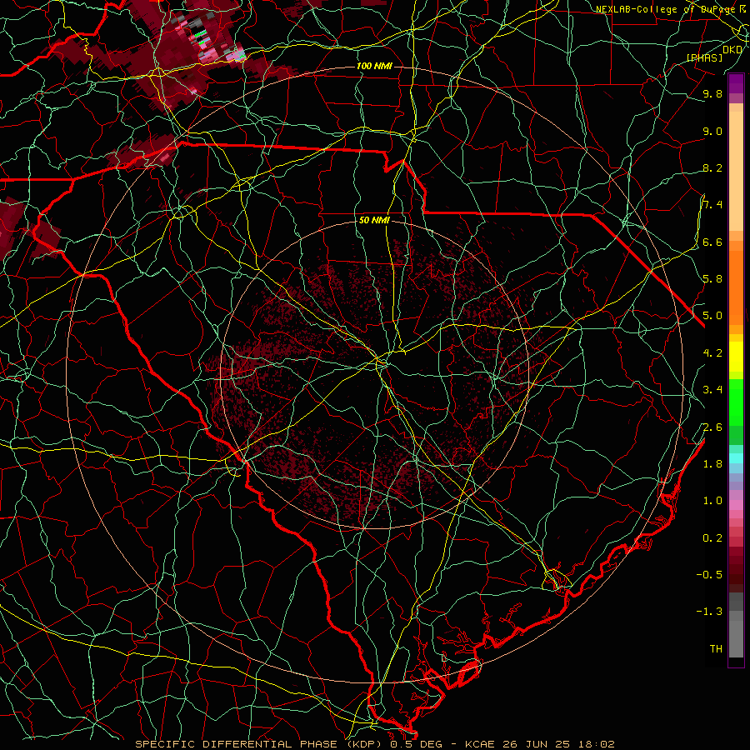750x750 pixels.
Task: Click the 3.4 legend value
Action: tap(712, 390)
